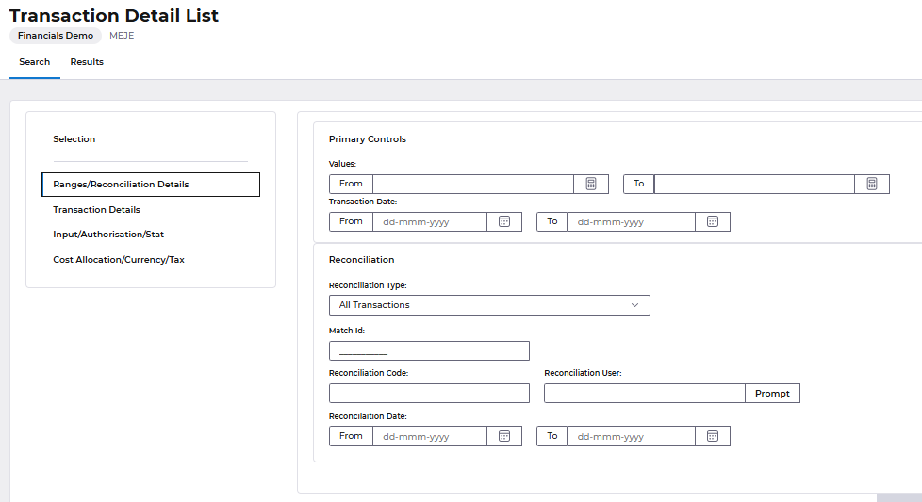Viewport: 922px width, 502px height.
Task: Click the Reconciliation User text field
Action: coord(644,394)
